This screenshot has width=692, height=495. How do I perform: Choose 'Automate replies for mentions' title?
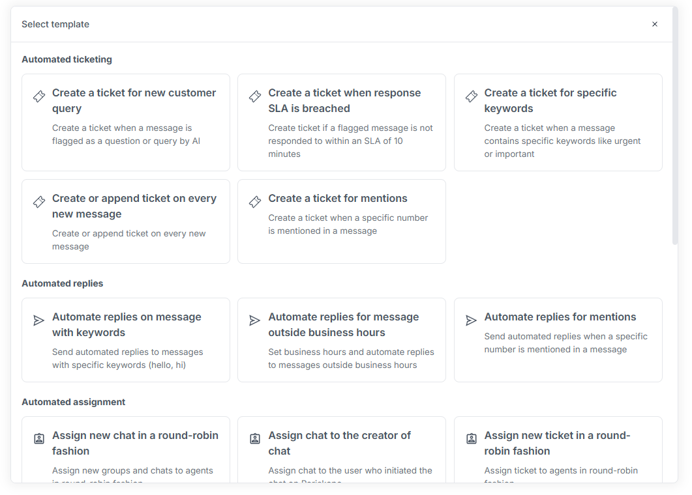[560, 317]
